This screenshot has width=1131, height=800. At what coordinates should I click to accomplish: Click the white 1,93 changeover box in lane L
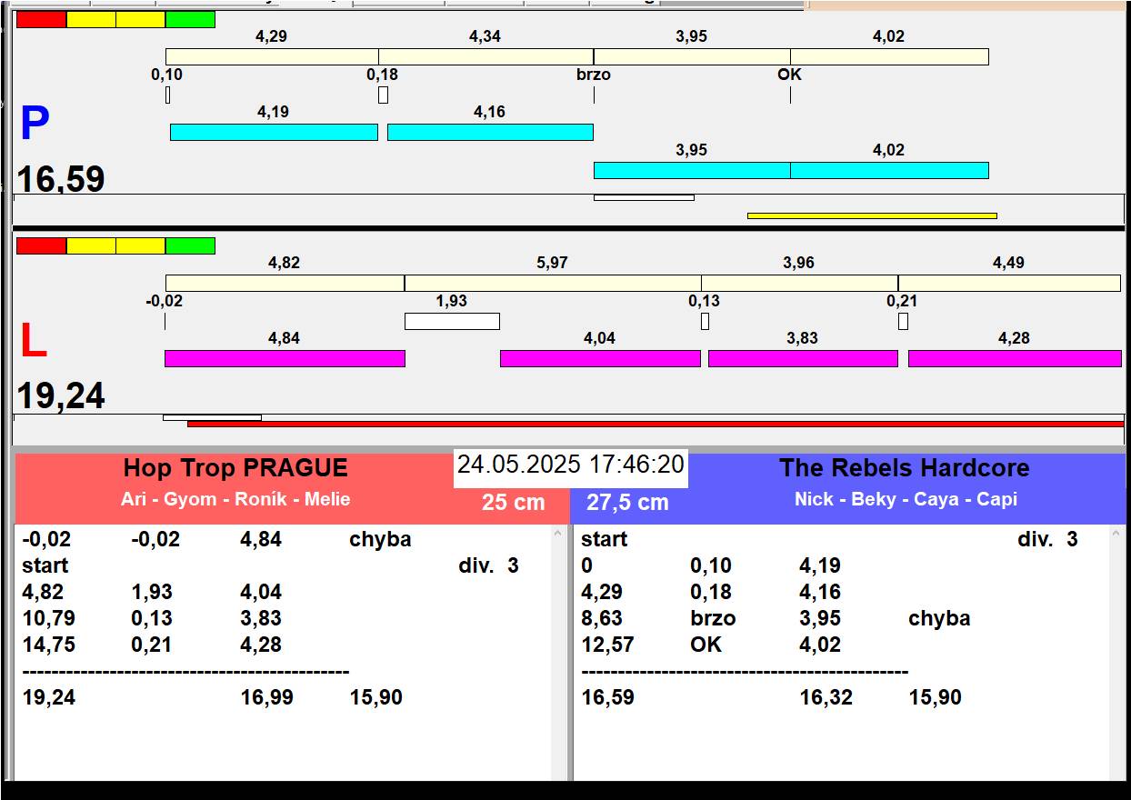click(452, 322)
